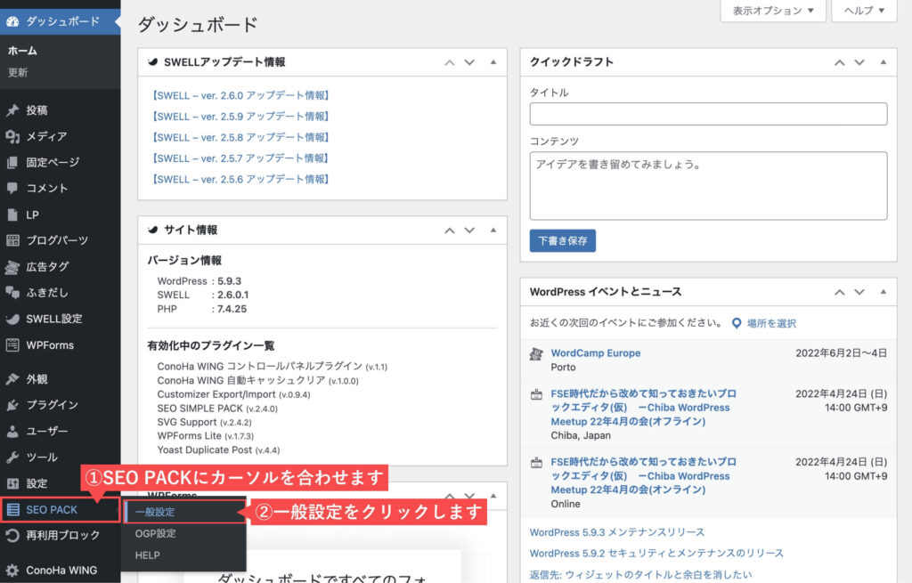This screenshot has width=912, height=583.
Task: Select OGP設定 in SEO PACK submenu
Action: (x=155, y=533)
